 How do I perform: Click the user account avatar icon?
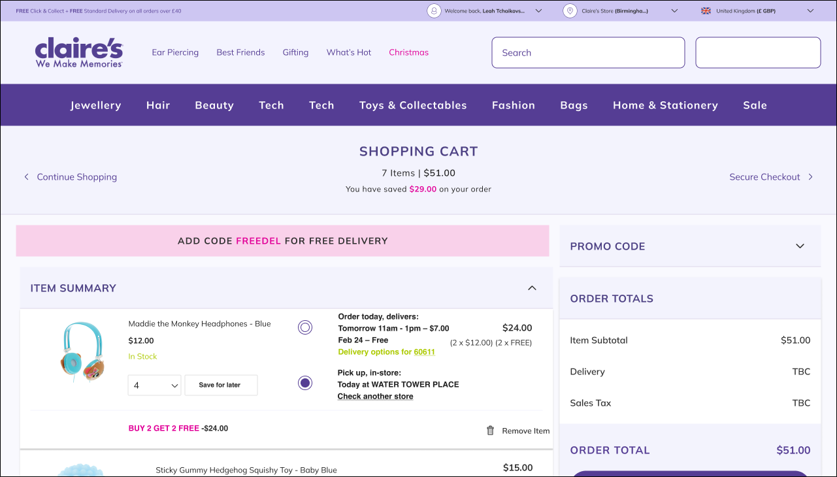point(434,10)
